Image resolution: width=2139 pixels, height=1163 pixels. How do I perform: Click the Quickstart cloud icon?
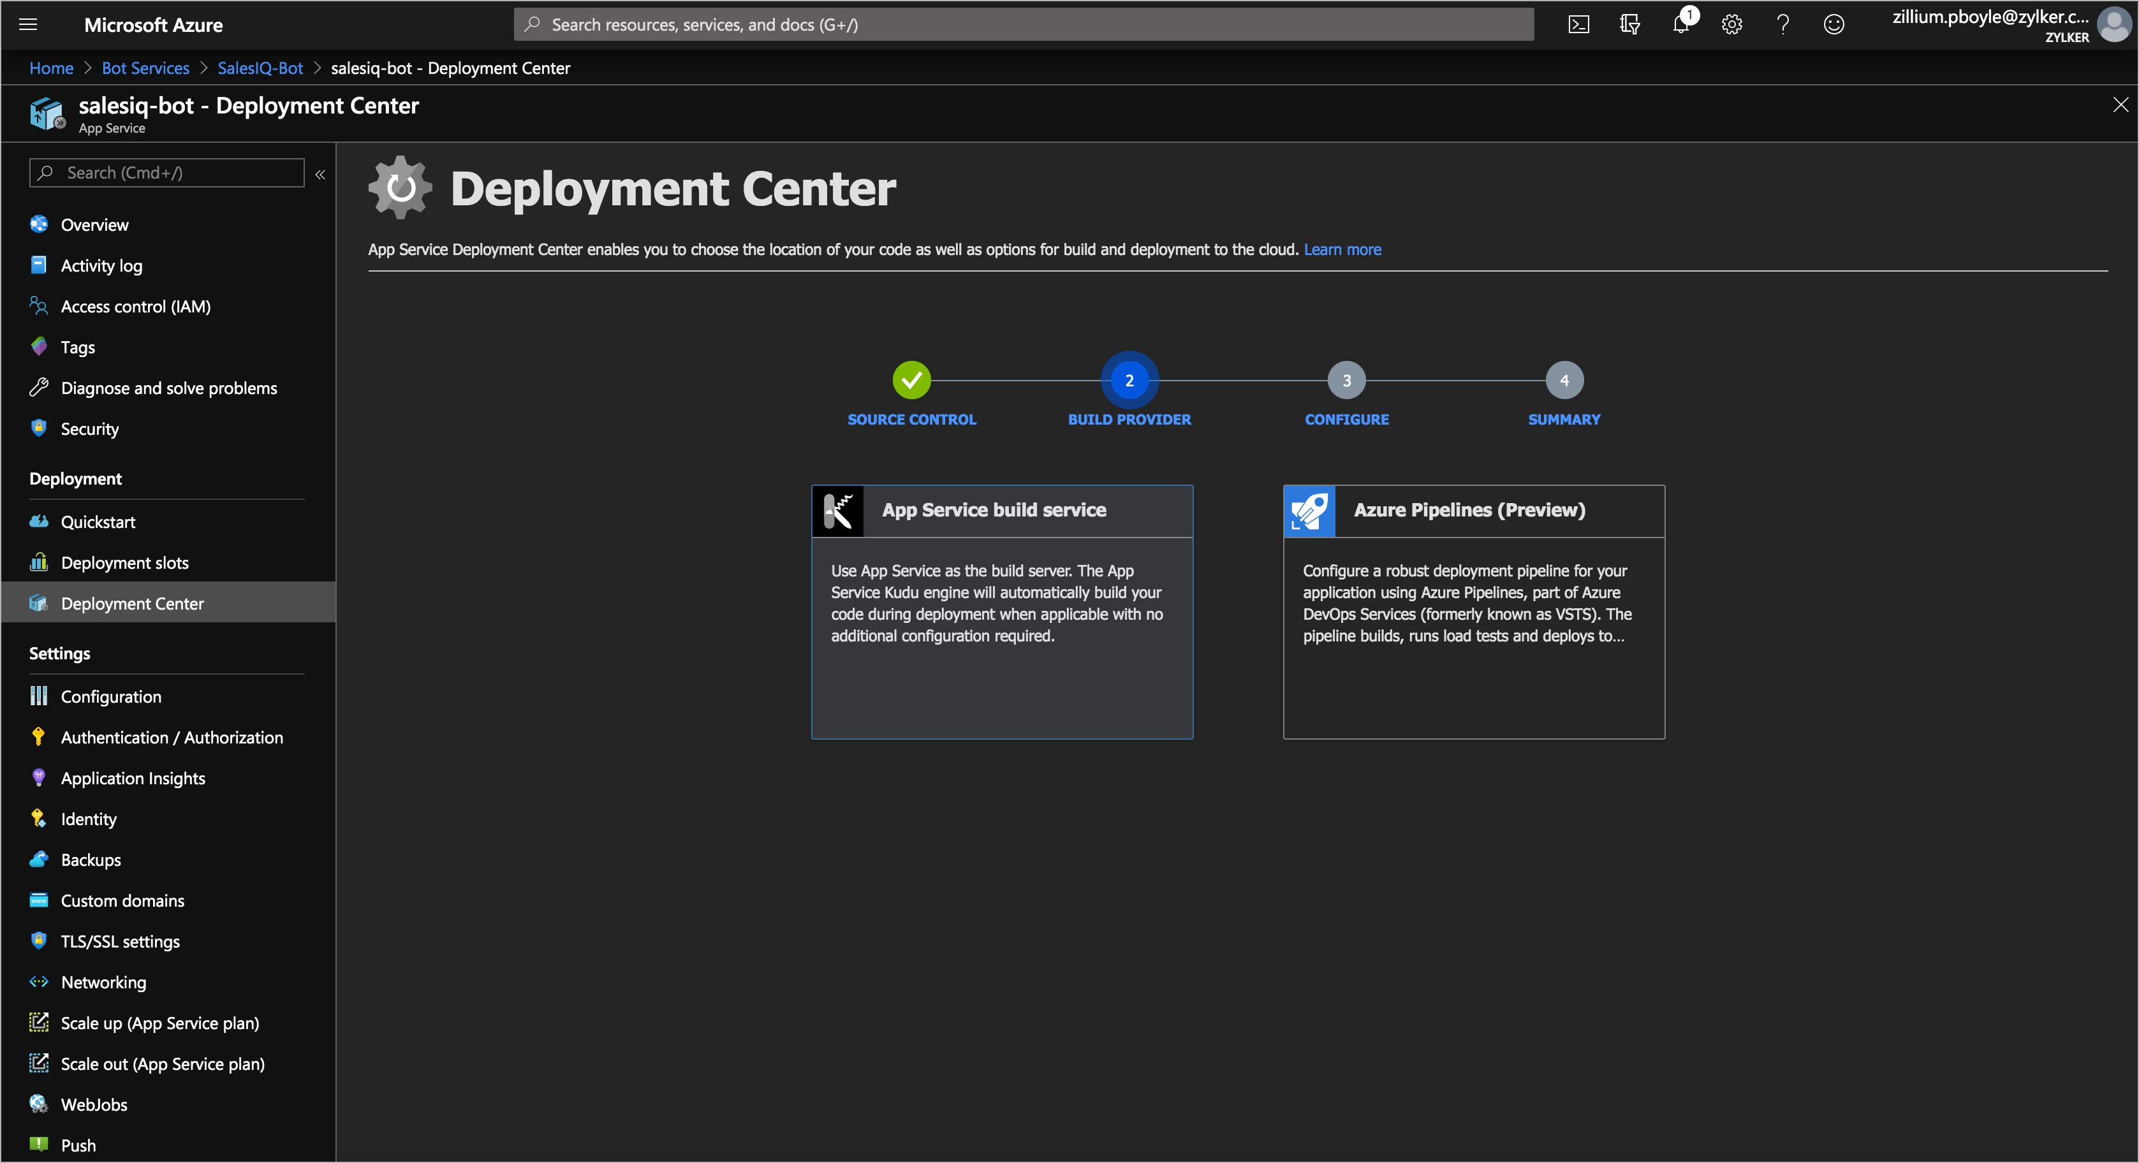pos(39,522)
